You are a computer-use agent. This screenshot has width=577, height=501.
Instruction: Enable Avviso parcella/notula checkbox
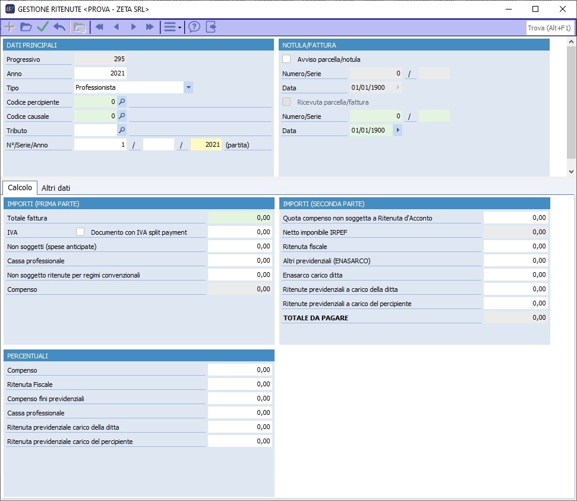tap(286, 59)
